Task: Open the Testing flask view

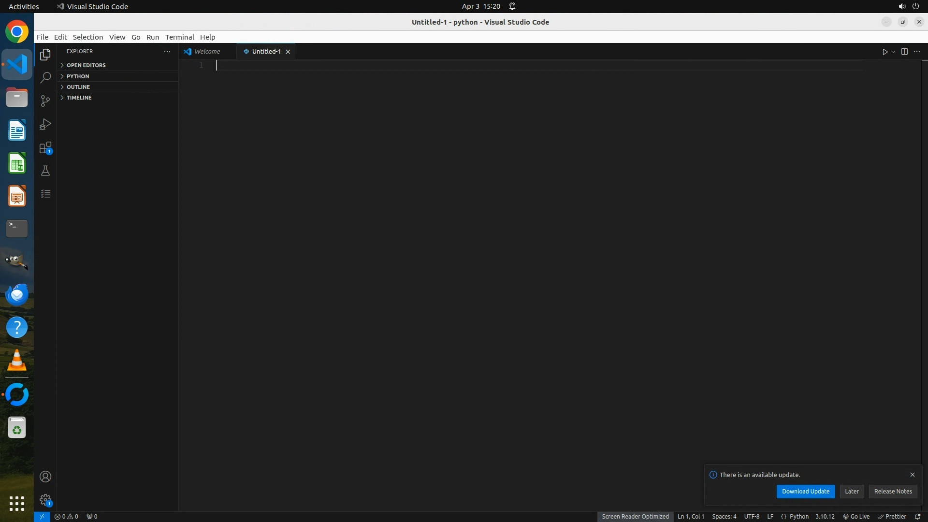Action: tap(45, 171)
